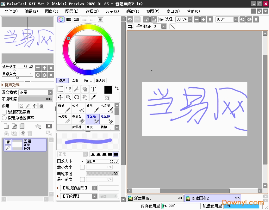Select the 橡皮擦 eraser brush

tap(78, 119)
